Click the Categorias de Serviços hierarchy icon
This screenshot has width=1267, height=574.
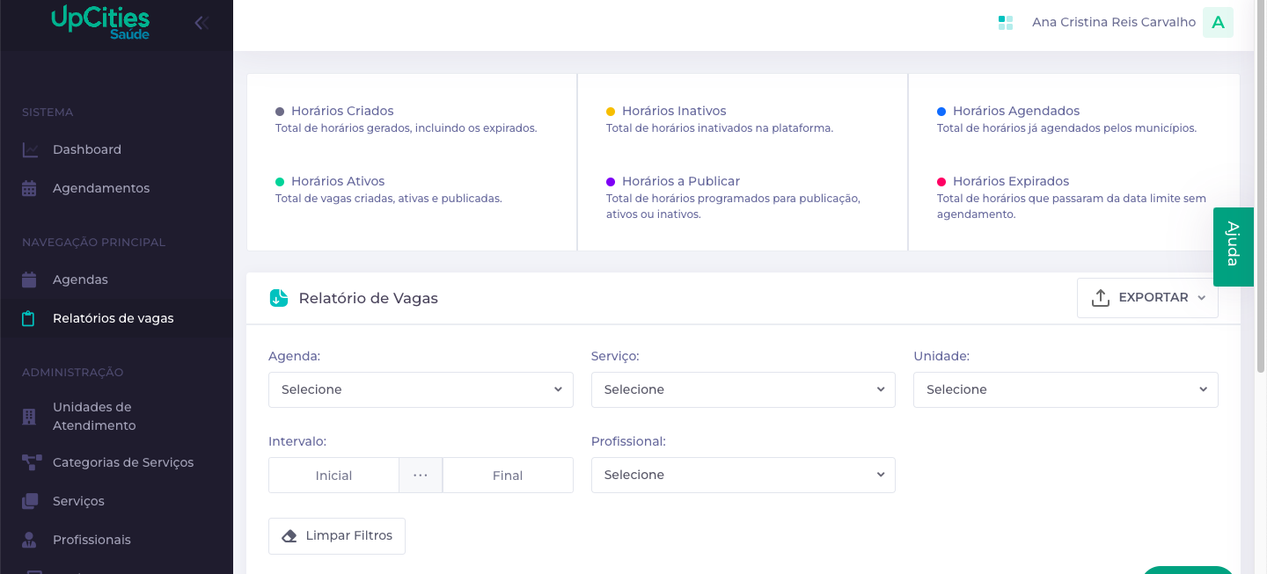(x=32, y=462)
